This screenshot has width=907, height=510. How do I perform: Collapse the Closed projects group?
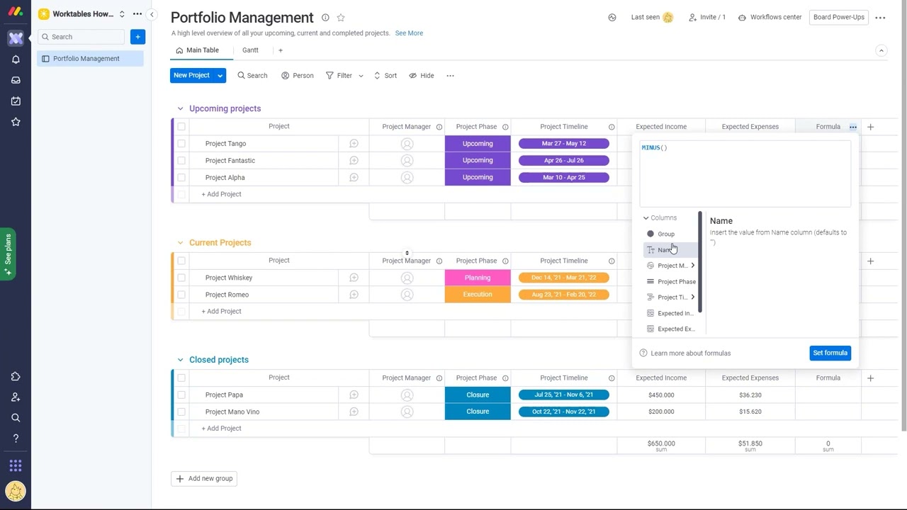tap(180, 360)
